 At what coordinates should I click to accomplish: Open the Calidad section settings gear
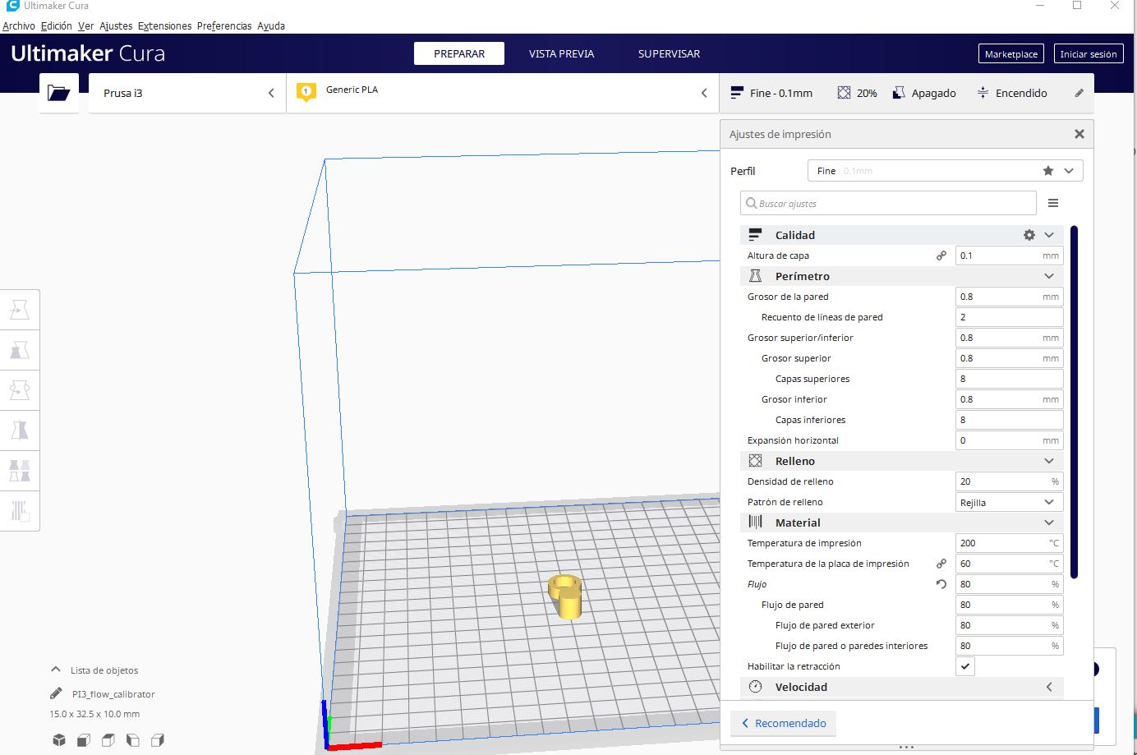click(1029, 235)
